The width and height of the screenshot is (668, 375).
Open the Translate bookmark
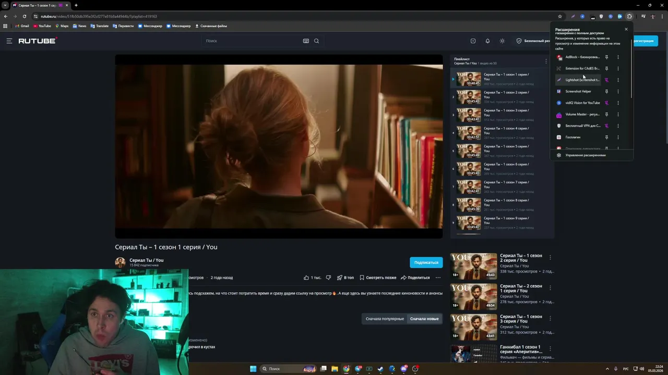[x=99, y=26]
